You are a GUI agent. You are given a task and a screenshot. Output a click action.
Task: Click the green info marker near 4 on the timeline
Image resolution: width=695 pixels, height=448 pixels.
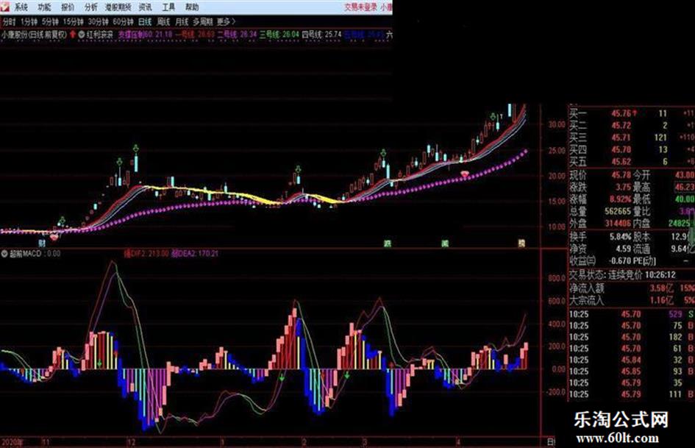(444, 243)
